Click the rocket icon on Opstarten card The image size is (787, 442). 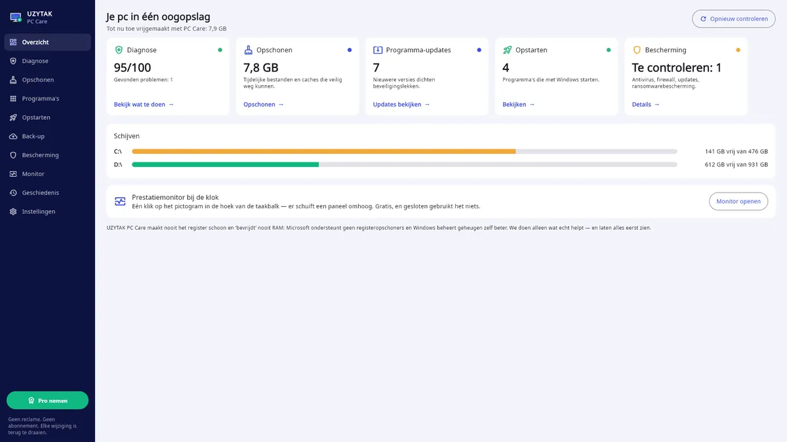(x=507, y=50)
